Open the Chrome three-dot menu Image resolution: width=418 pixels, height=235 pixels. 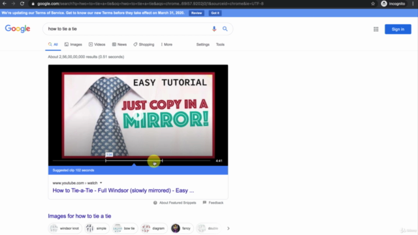(x=413, y=4)
